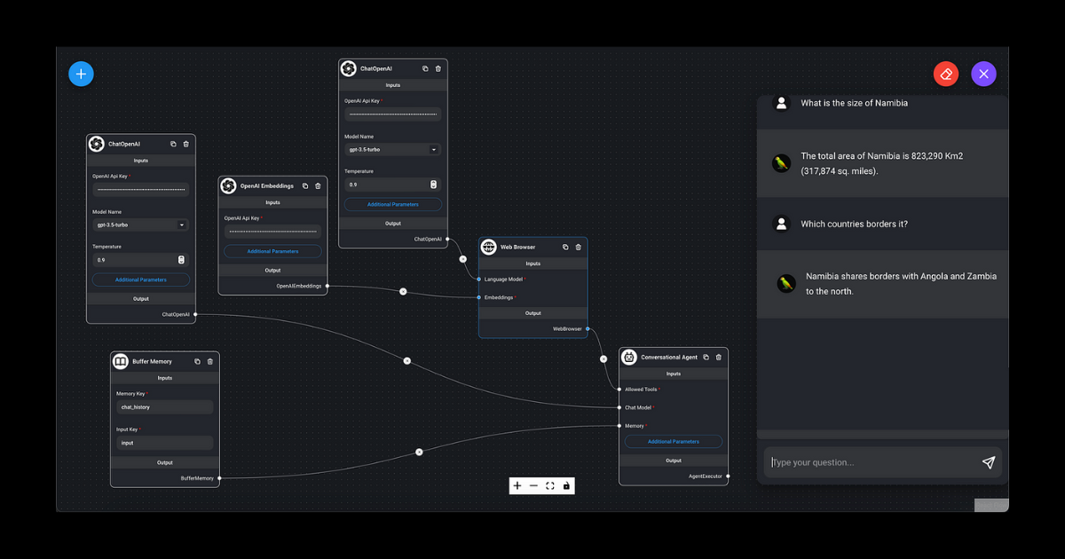This screenshot has width=1065, height=559.
Task: Delete the Web Browser node
Action: 579,248
